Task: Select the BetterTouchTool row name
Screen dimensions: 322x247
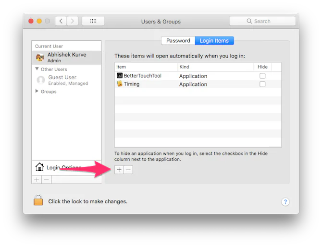Action: (143, 76)
